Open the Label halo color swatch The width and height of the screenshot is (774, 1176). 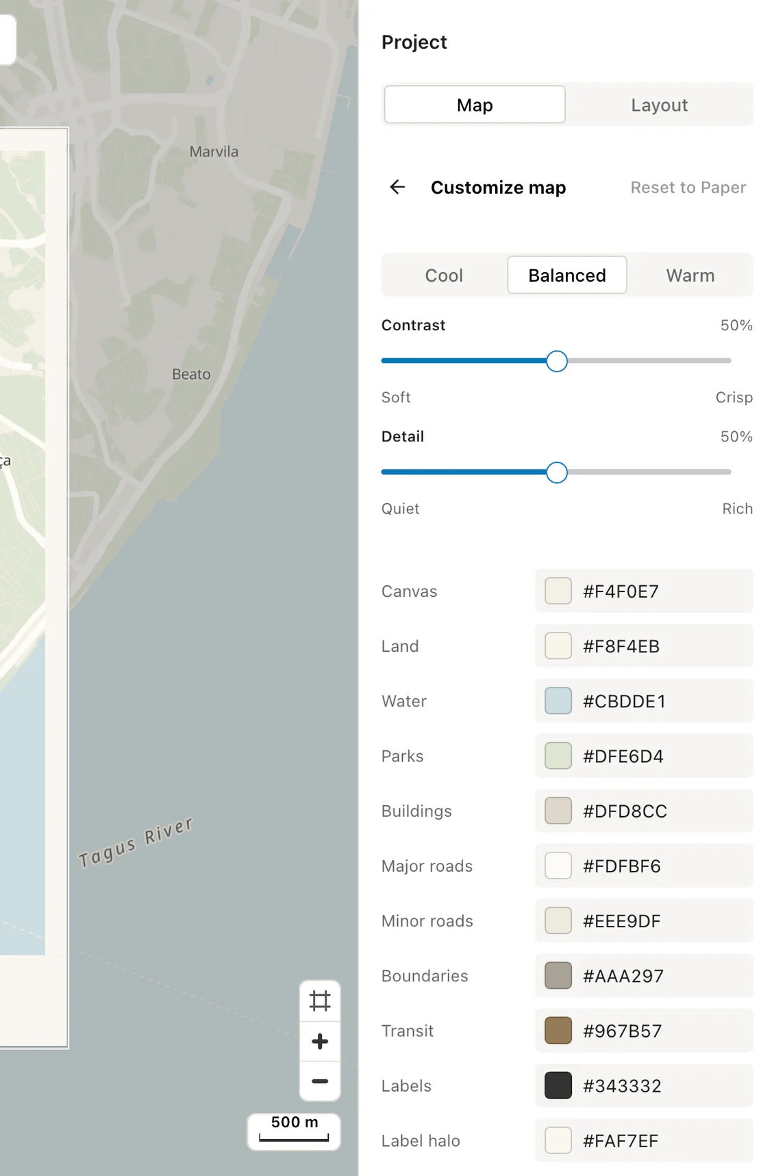(x=558, y=1140)
